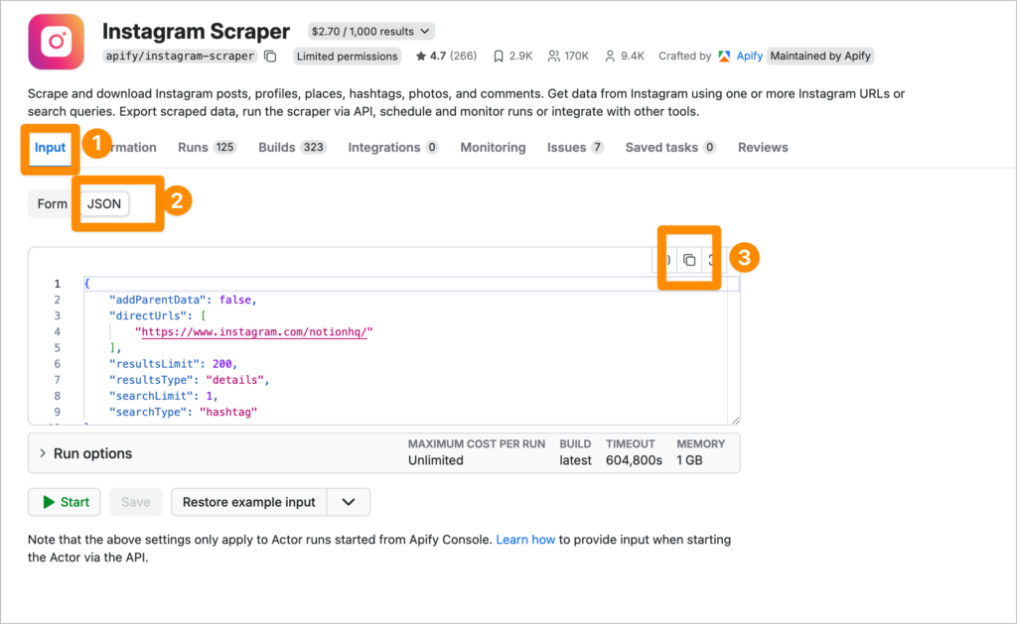Image resolution: width=1017 pixels, height=624 pixels.
Task: Click Restore example input button
Action: coord(248,502)
